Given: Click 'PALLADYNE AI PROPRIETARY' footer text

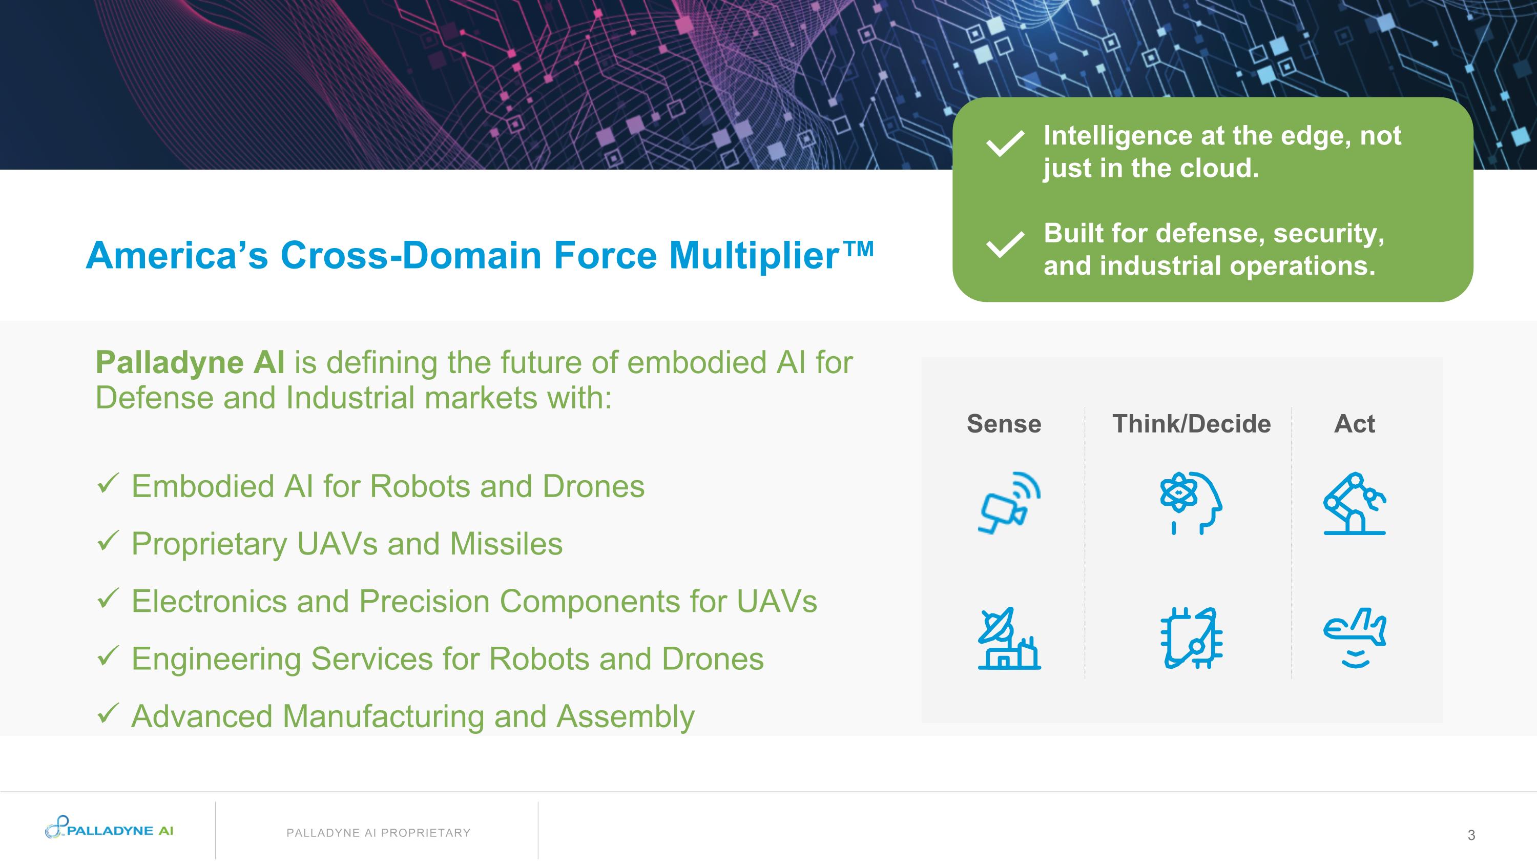Looking at the screenshot, I should tap(378, 833).
